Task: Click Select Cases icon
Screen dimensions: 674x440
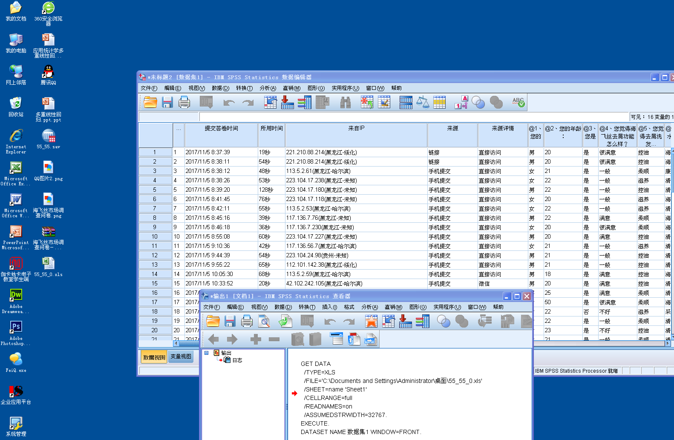Action: 439,102
